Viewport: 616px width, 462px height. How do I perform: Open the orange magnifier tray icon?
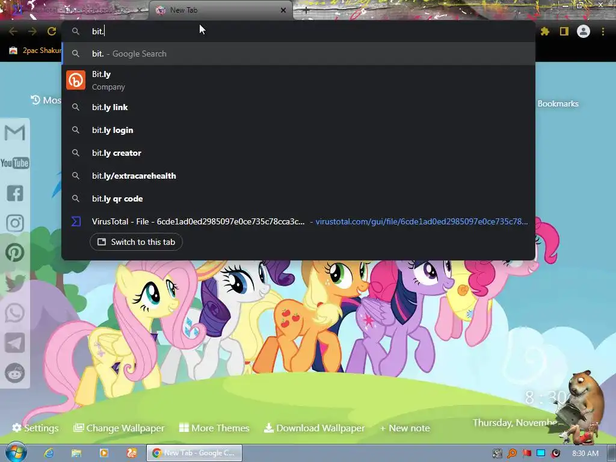(512, 454)
